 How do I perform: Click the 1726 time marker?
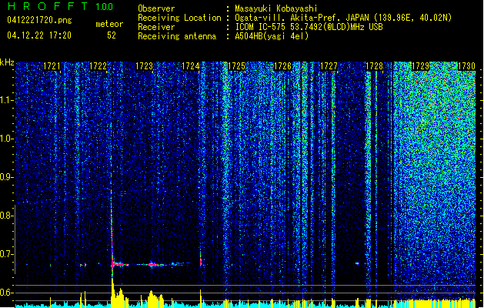click(282, 66)
